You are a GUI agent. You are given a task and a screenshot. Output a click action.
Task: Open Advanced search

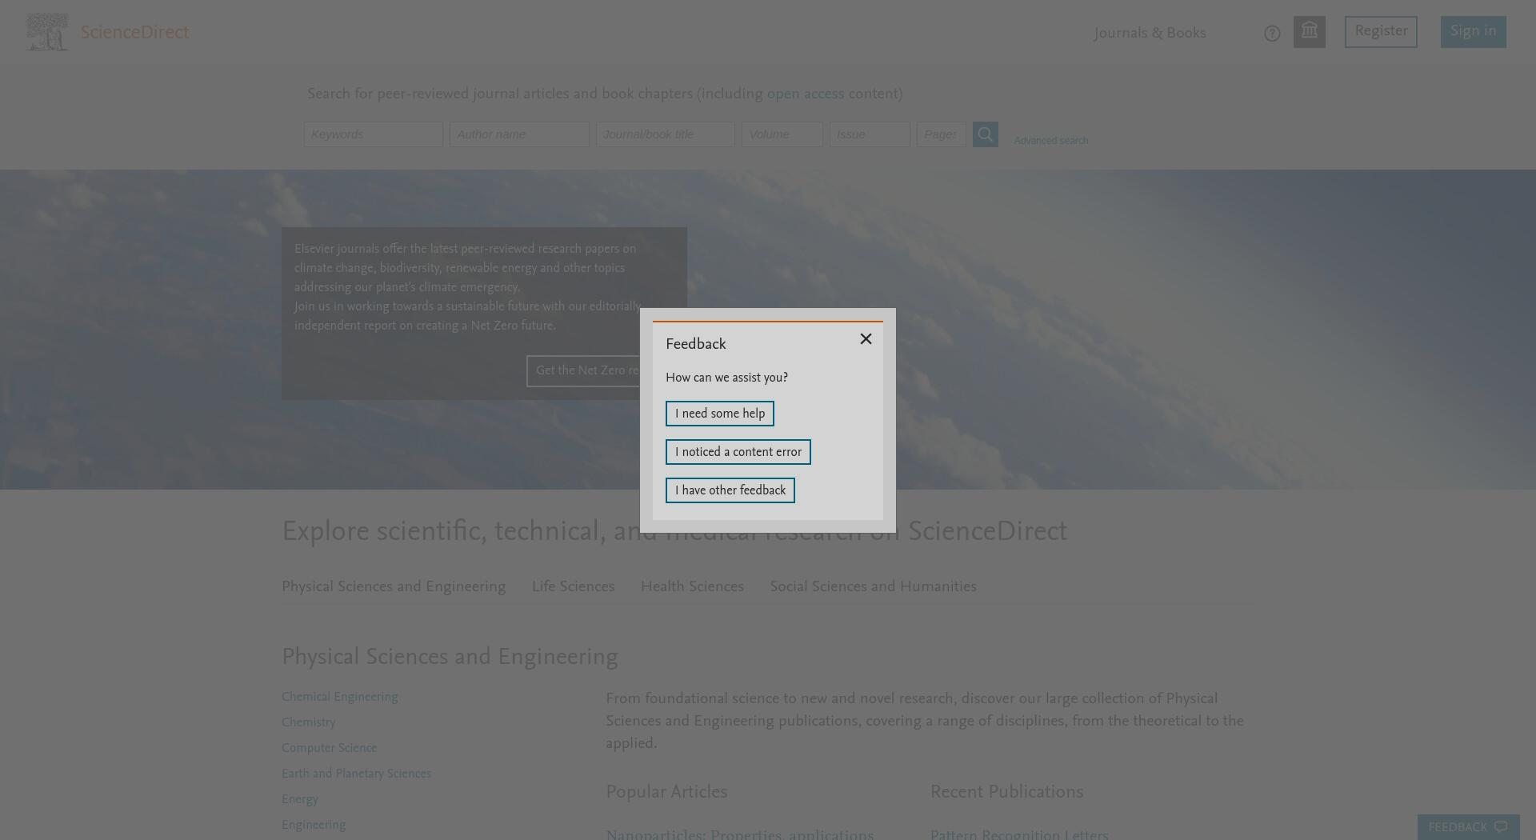coord(1051,141)
